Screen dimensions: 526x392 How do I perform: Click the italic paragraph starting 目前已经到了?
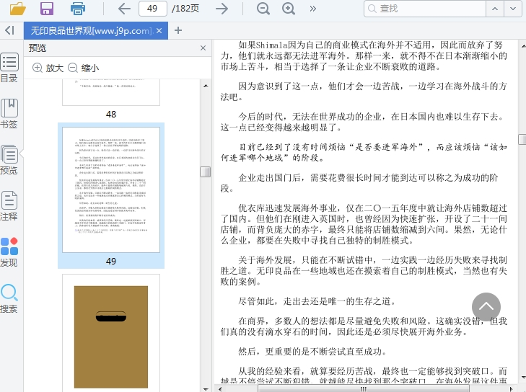click(364, 152)
